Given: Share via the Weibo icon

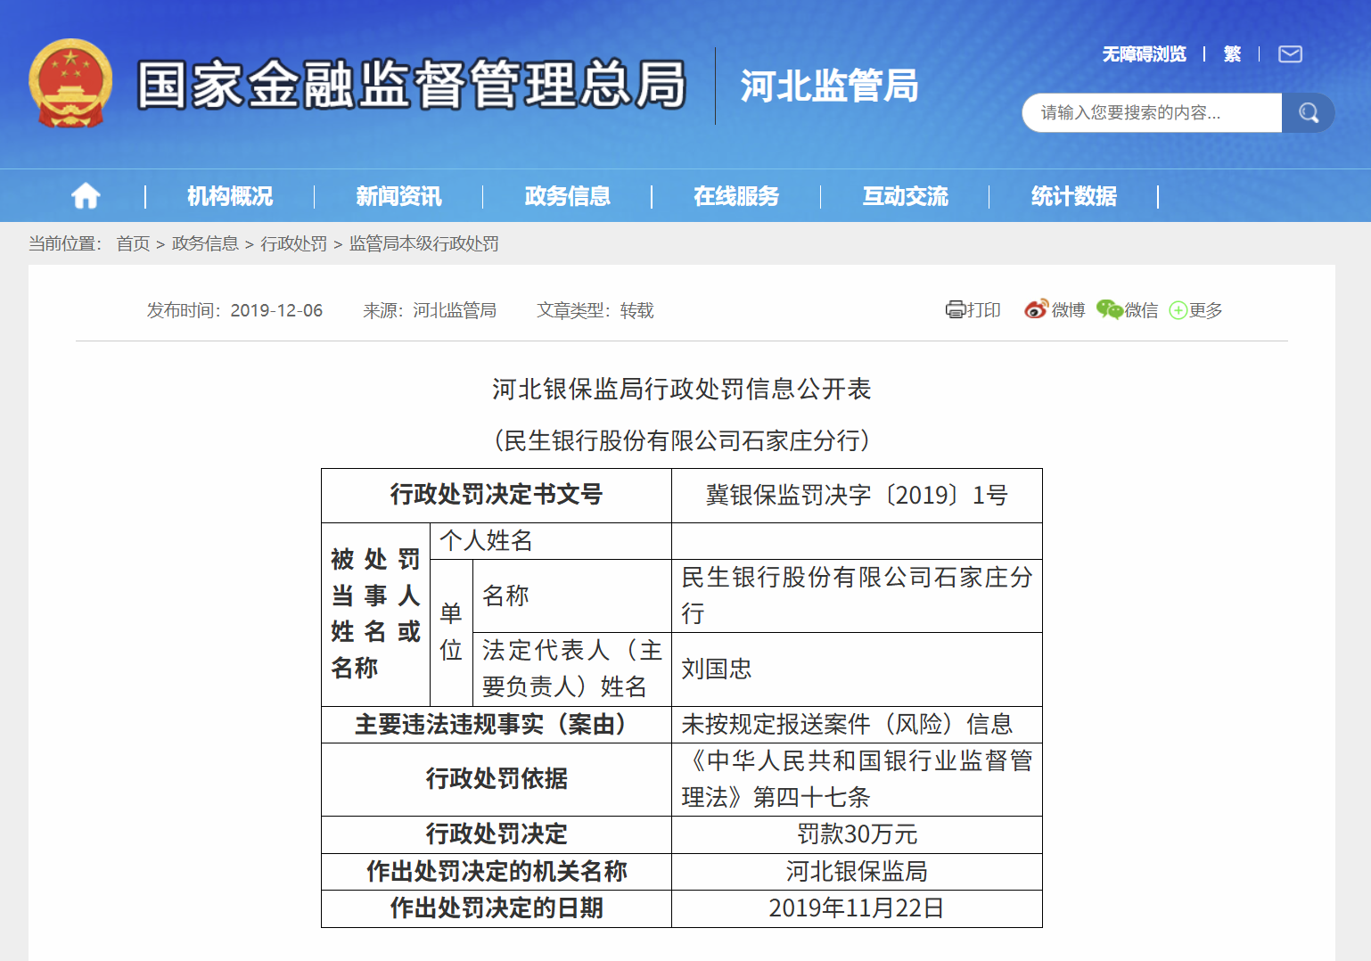Looking at the screenshot, I should [1036, 309].
